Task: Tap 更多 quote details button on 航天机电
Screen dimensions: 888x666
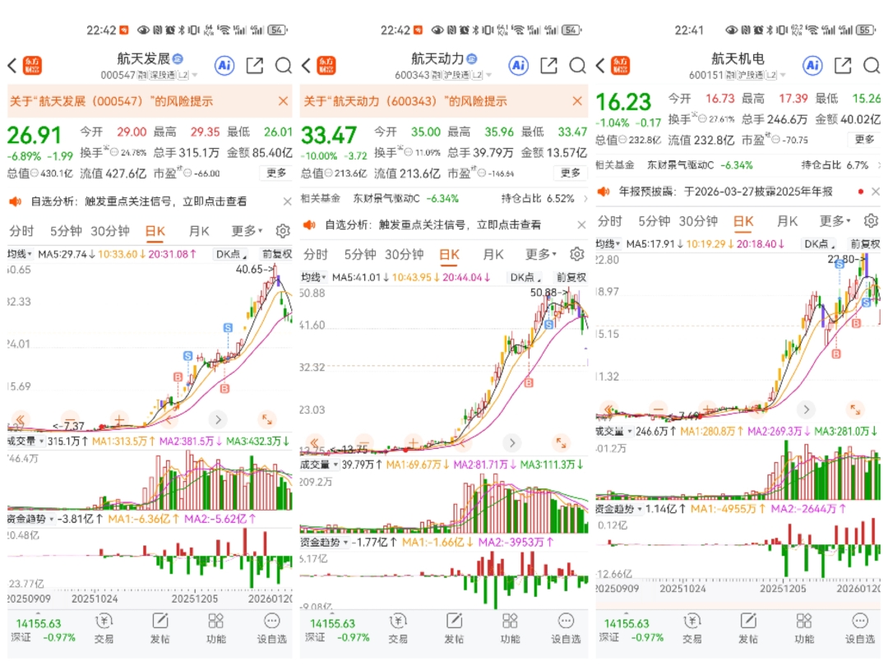Action: pyautogui.click(x=864, y=139)
